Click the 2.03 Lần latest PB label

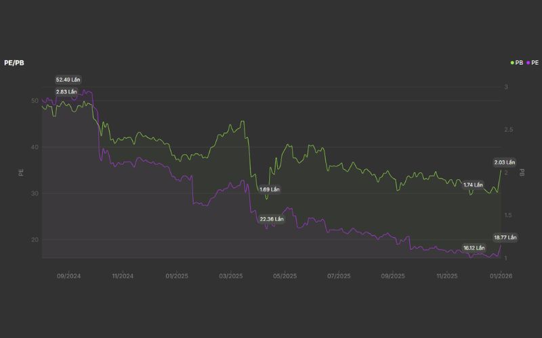pos(505,162)
